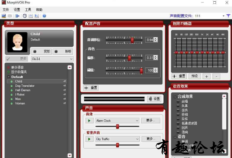This screenshot has width=232, height=158.
Task: Open the blue plugin puzzle-piece toolbar icon
Action: coord(17,16)
